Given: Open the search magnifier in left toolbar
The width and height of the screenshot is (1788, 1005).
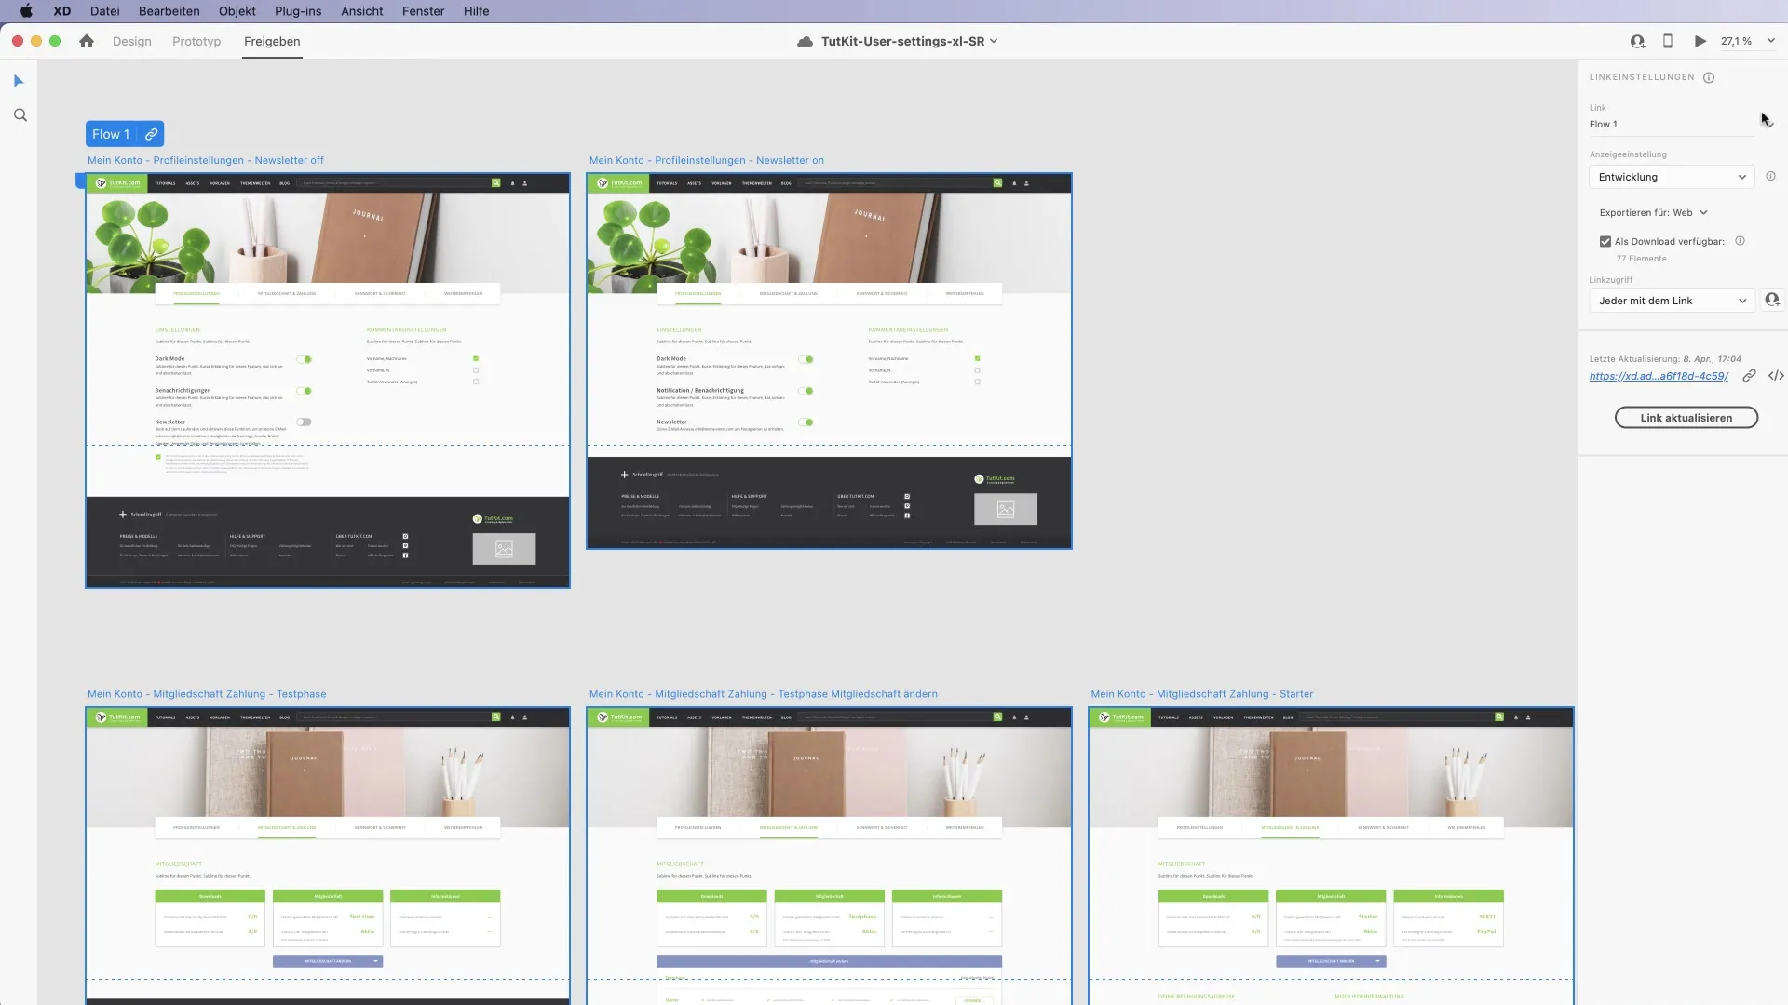Looking at the screenshot, I should [x=20, y=115].
